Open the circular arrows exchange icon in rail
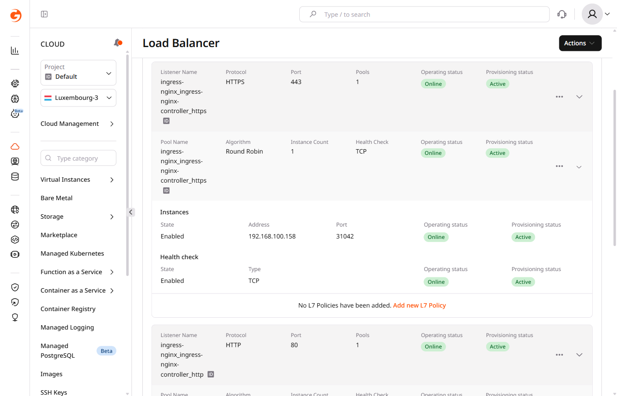The width and height of the screenshot is (617, 396). point(15,225)
